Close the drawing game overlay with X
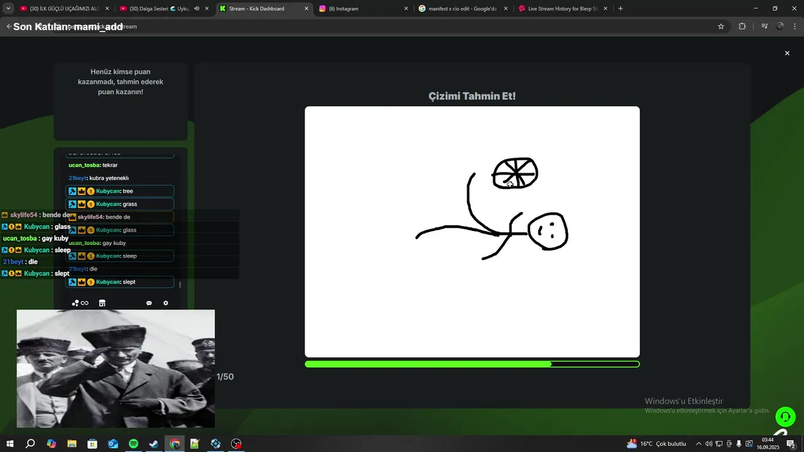Viewport: 804px width, 452px height. tap(787, 53)
